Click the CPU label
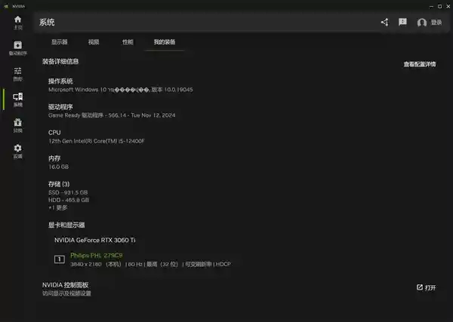This screenshot has width=453, height=322. [54, 133]
